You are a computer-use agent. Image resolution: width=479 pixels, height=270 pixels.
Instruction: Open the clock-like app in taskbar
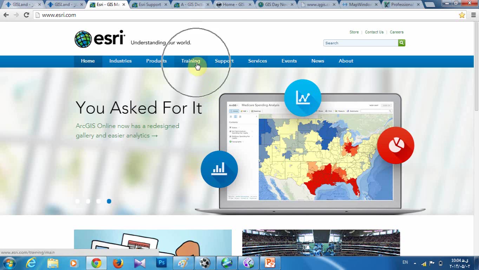[249, 263]
